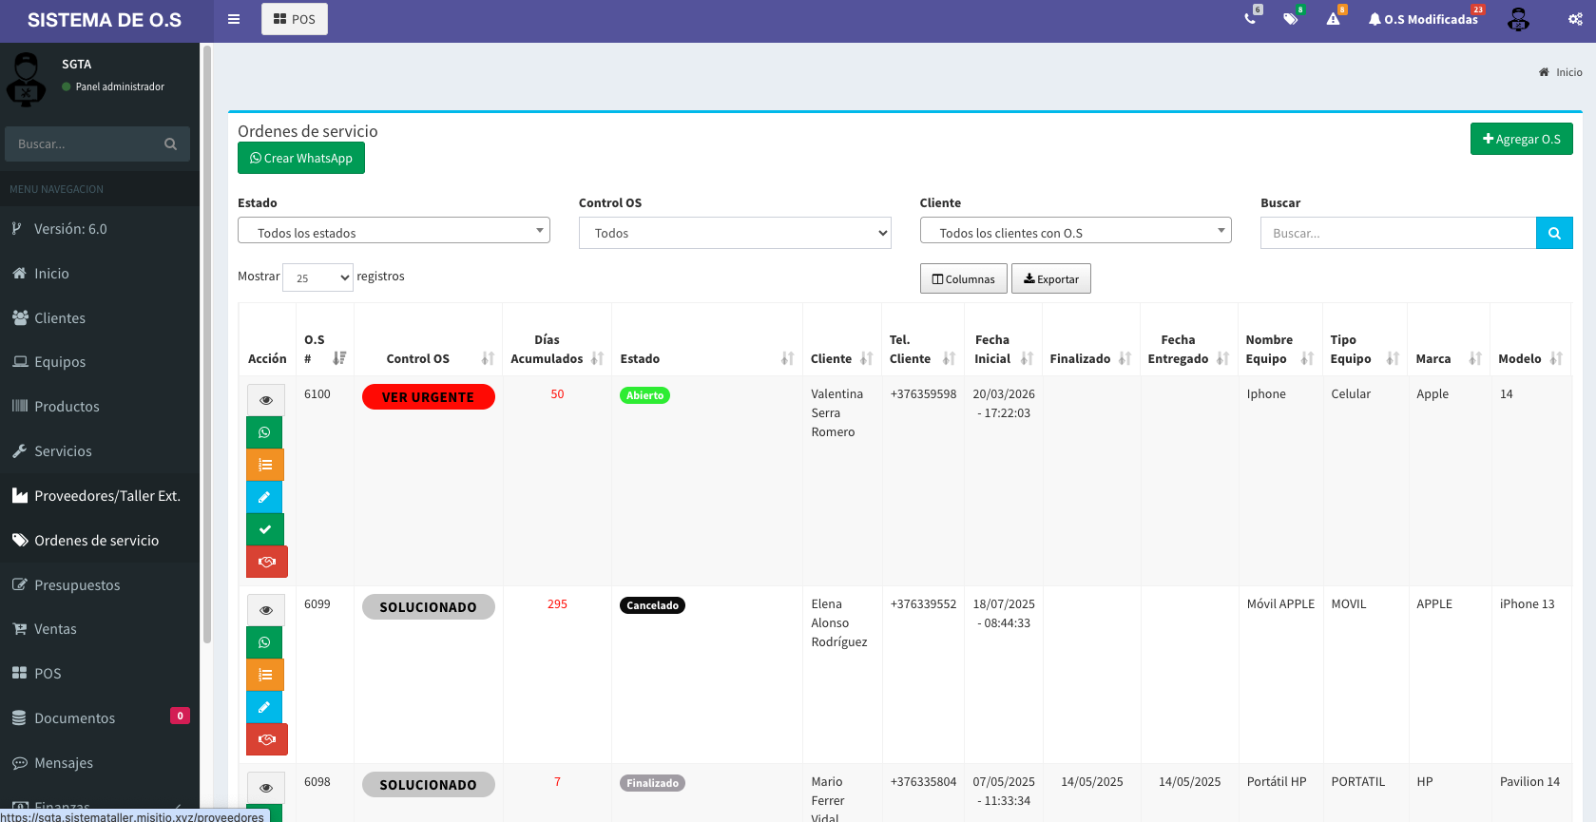Open the phone calls notification icon

[x=1251, y=18]
